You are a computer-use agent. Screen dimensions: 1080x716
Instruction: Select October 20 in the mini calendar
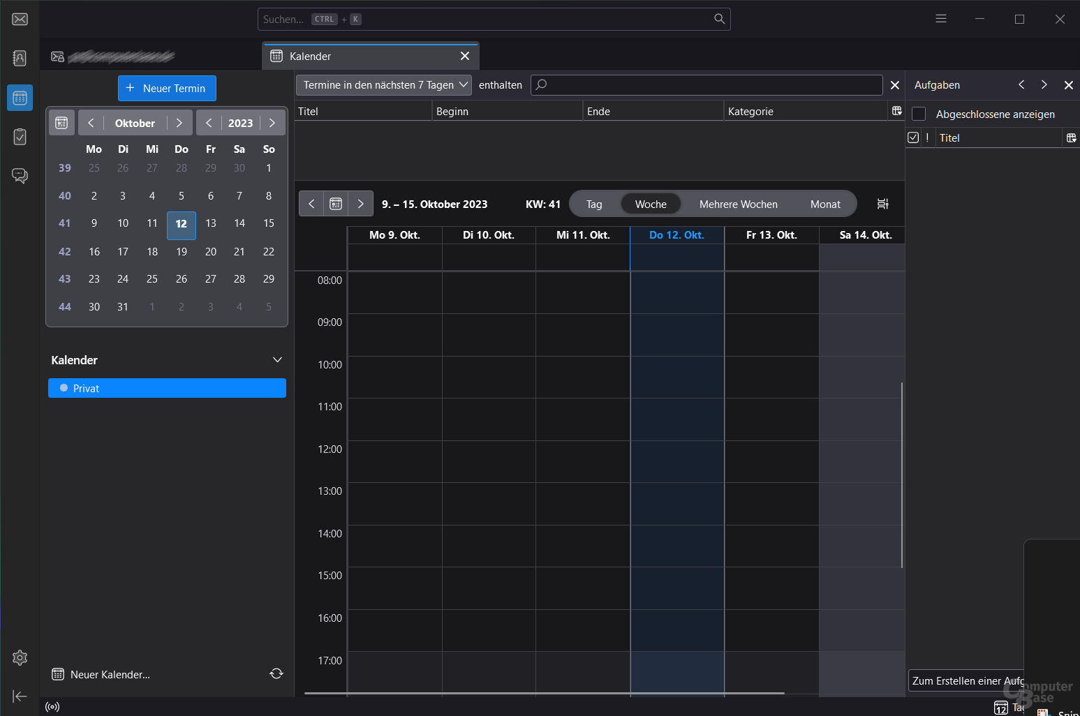point(211,251)
